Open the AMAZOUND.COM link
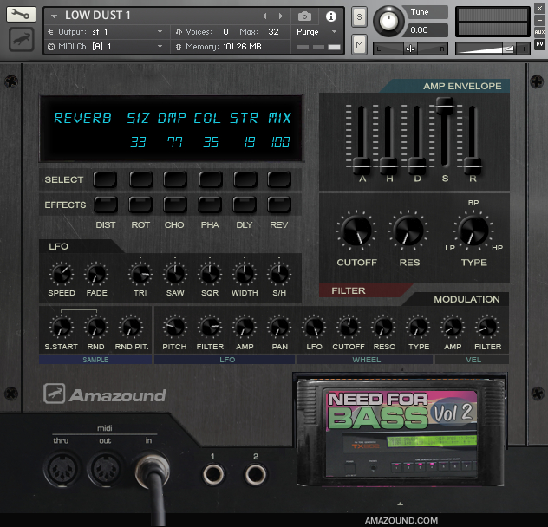This screenshot has height=527, width=548. coord(401,520)
